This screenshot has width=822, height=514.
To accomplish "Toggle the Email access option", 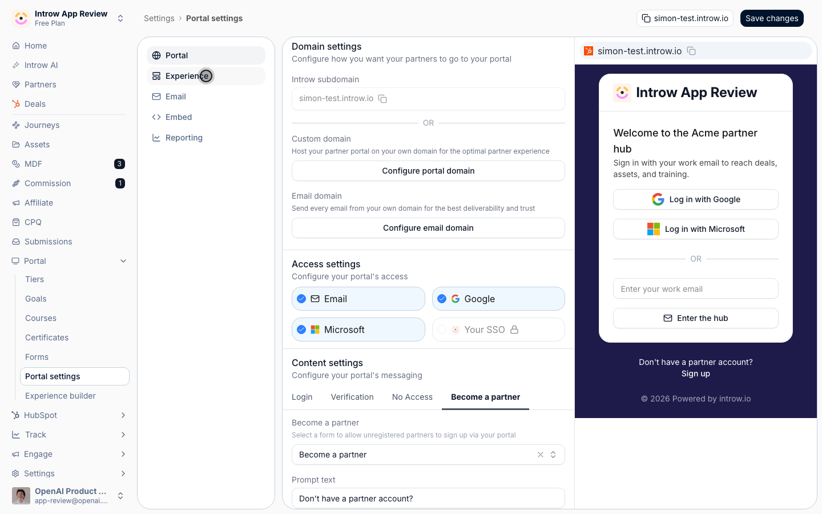I will (x=358, y=299).
